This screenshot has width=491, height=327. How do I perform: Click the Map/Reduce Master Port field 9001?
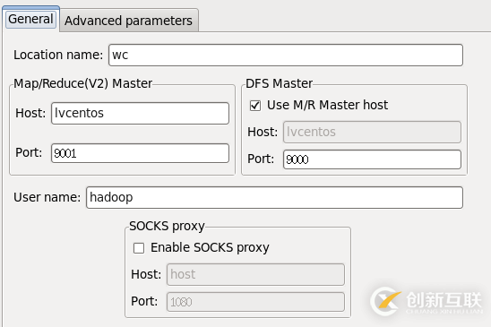(140, 153)
